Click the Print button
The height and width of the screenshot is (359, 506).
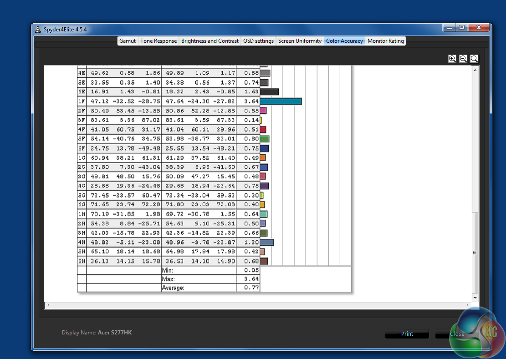click(x=407, y=334)
